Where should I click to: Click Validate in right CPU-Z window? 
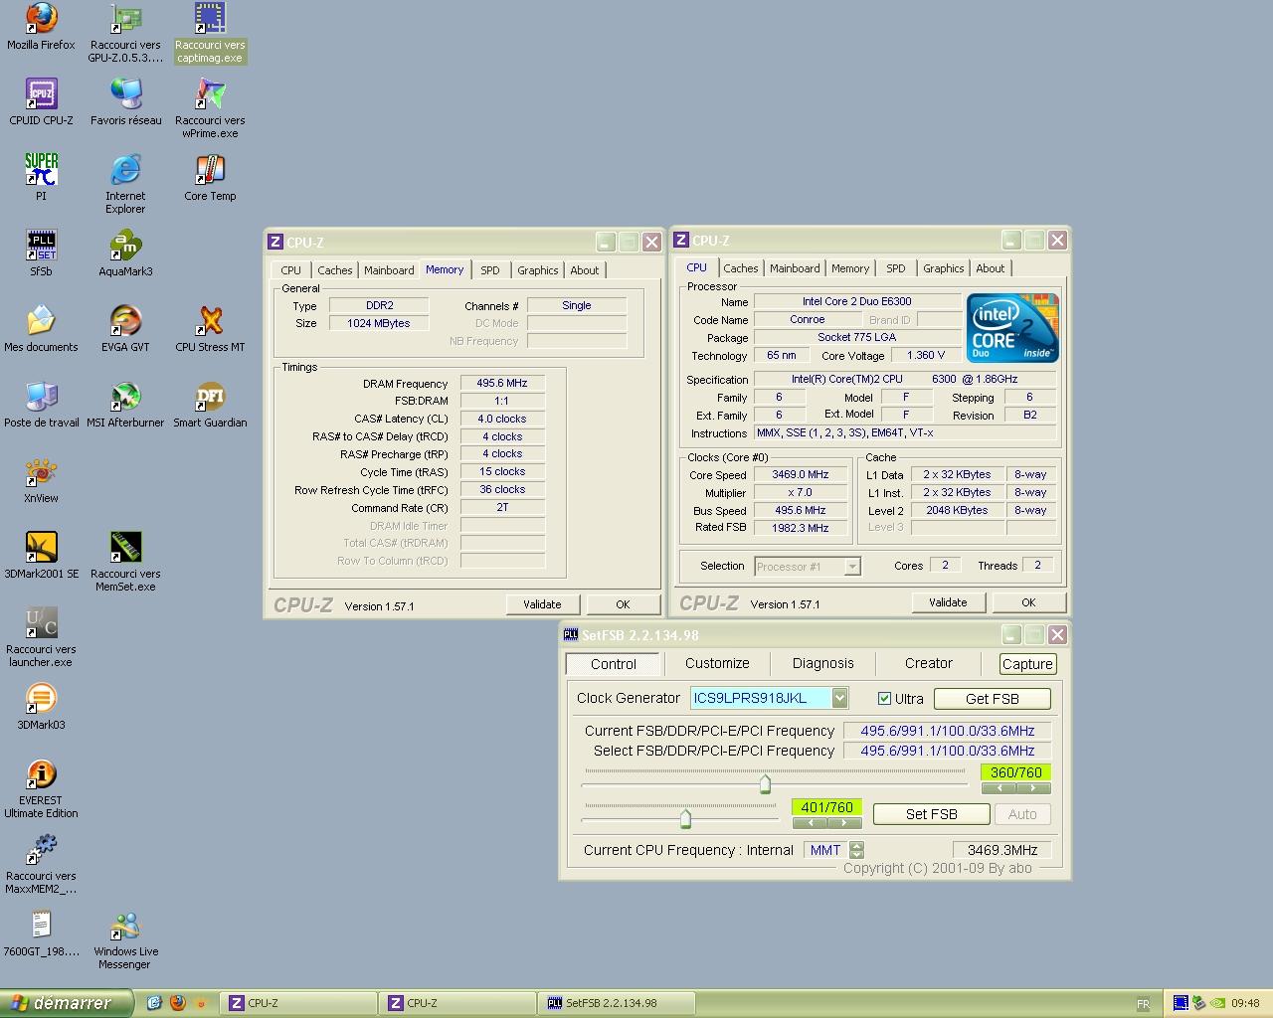tap(948, 602)
